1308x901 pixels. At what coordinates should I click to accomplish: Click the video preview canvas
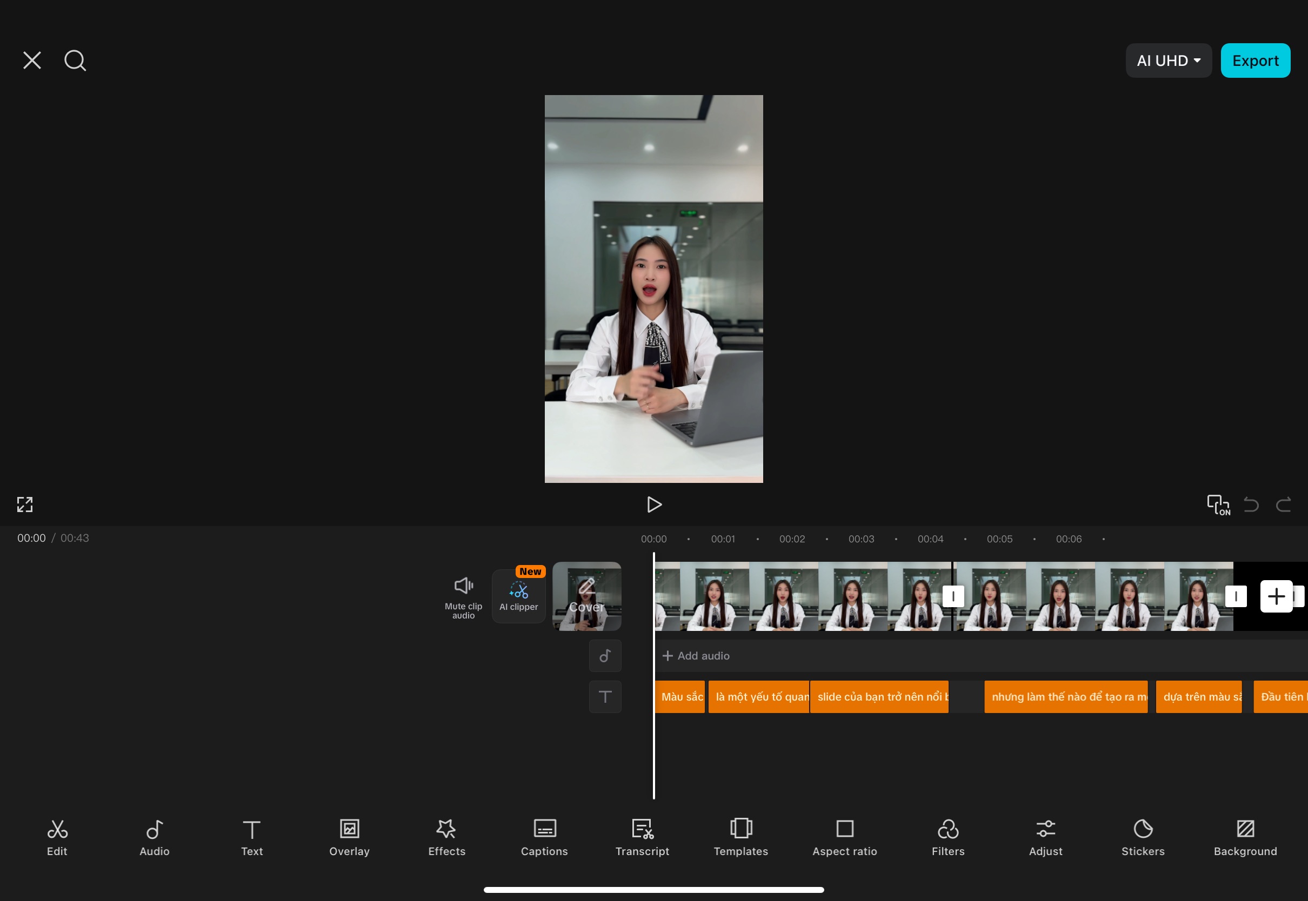pos(653,288)
